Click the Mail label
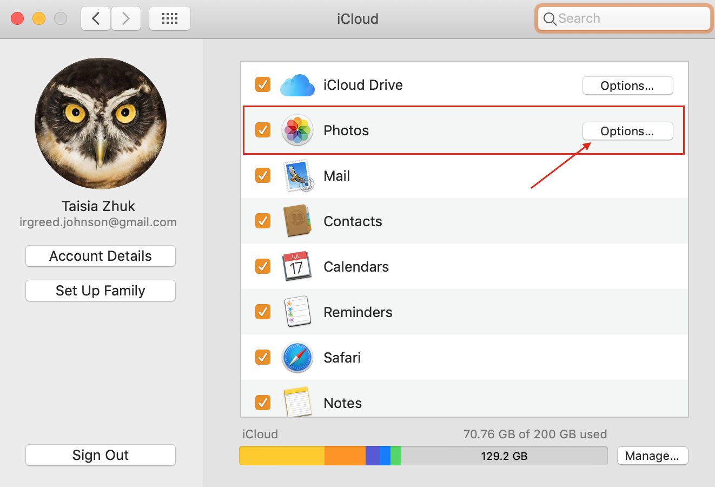715x487 pixels. 336,176
